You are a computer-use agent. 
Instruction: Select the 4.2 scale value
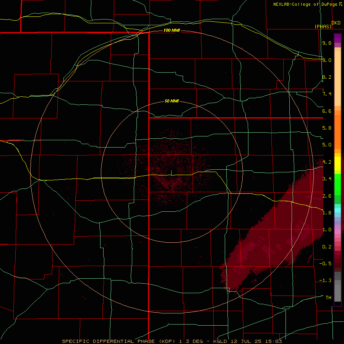[x=327, y=162]
